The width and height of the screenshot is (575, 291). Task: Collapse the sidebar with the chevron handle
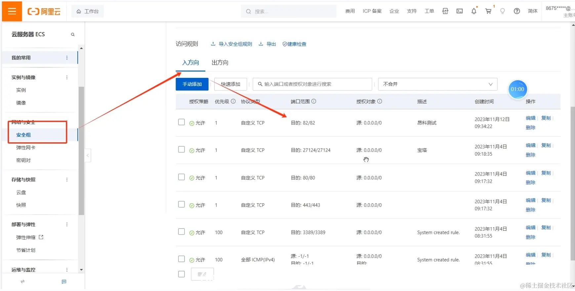pyautogui.click(x=88, y=155)
